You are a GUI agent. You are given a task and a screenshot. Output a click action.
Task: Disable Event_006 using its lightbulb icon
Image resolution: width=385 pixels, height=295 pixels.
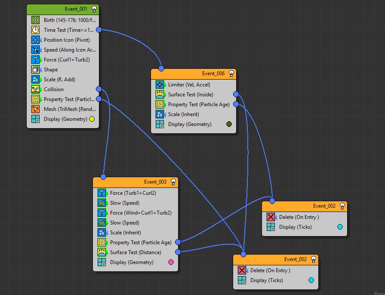[231, 74]
